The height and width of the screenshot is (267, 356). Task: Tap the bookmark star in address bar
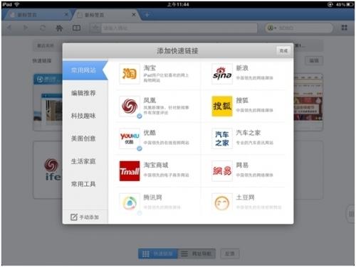(x=95, y=28)
